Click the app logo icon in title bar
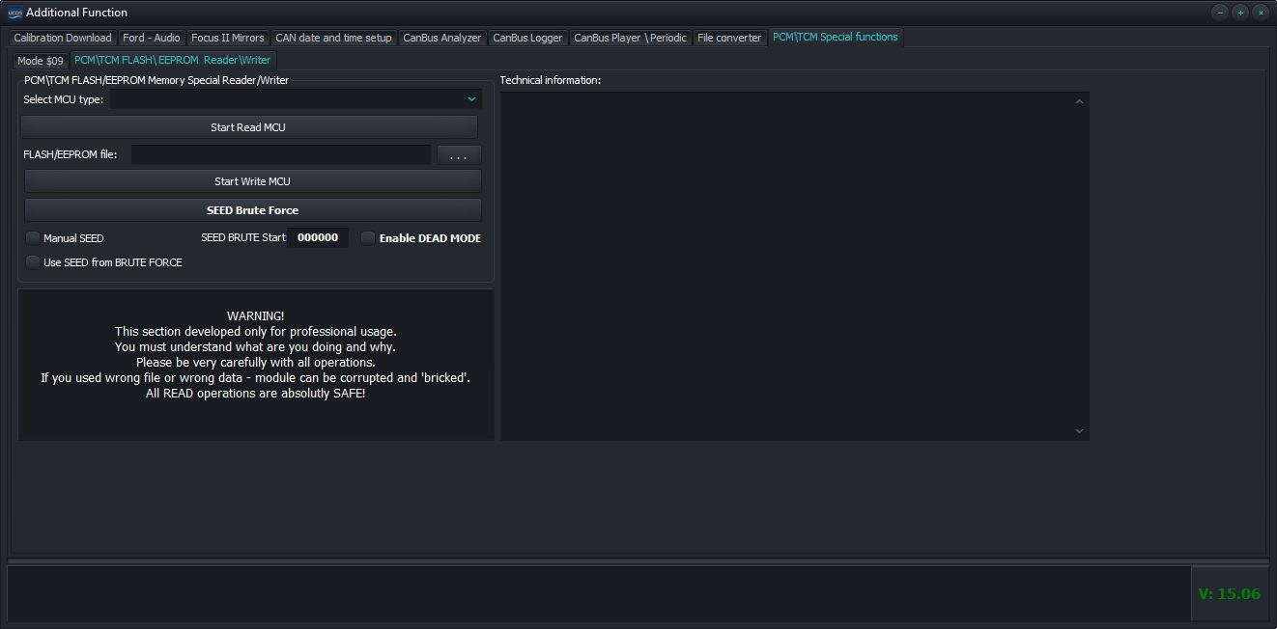 (14, 13)
